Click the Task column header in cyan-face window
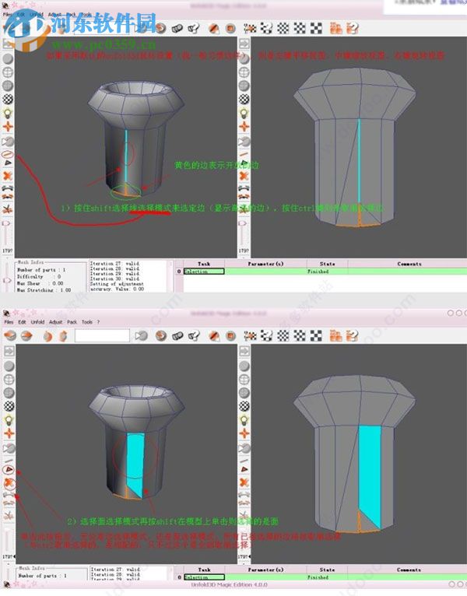The height and width of the screenshot is (596, 467). click(x=204, y=570)
